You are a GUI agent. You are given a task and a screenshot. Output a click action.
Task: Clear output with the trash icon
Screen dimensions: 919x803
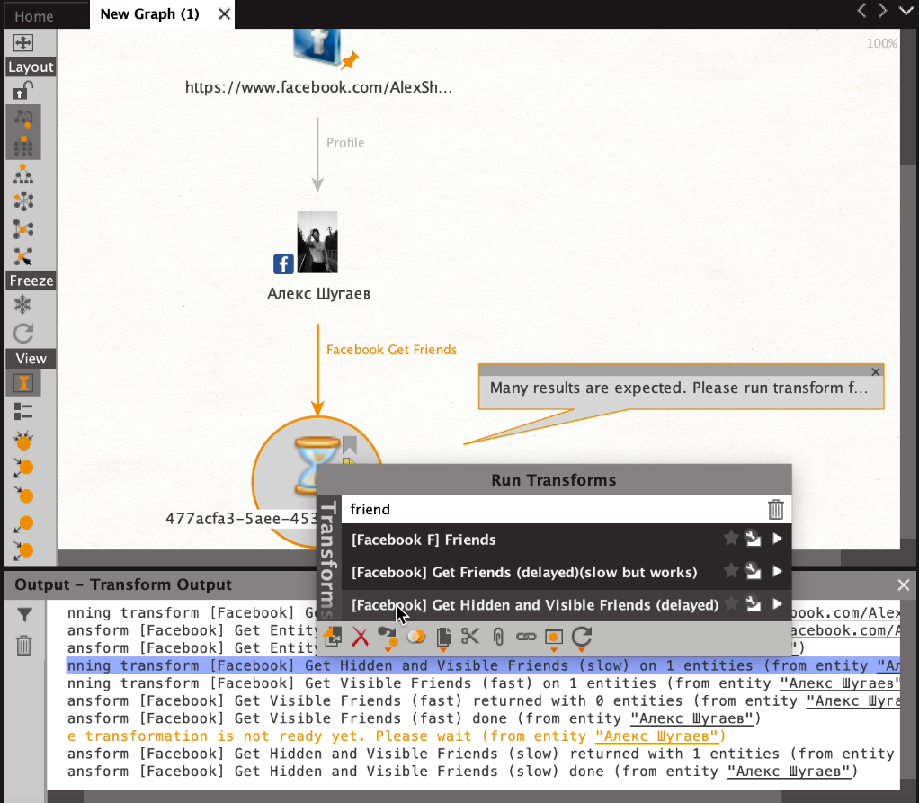(x=24, y=646)
